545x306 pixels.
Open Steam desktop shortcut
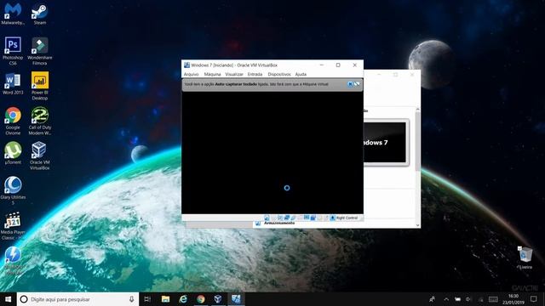click(40, 14)
